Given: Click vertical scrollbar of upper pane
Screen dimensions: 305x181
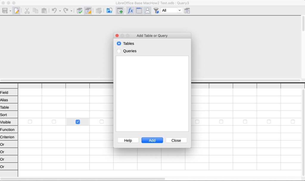Looking at the screenshot, I should click(303, 23).
